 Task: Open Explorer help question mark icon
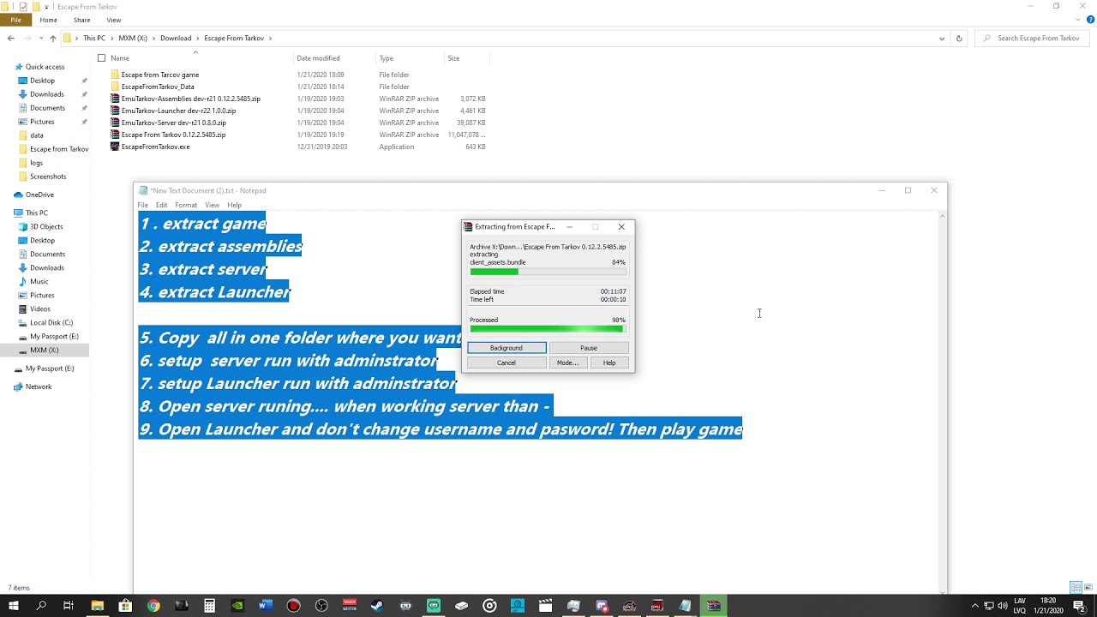click(x=1090, y=20)
